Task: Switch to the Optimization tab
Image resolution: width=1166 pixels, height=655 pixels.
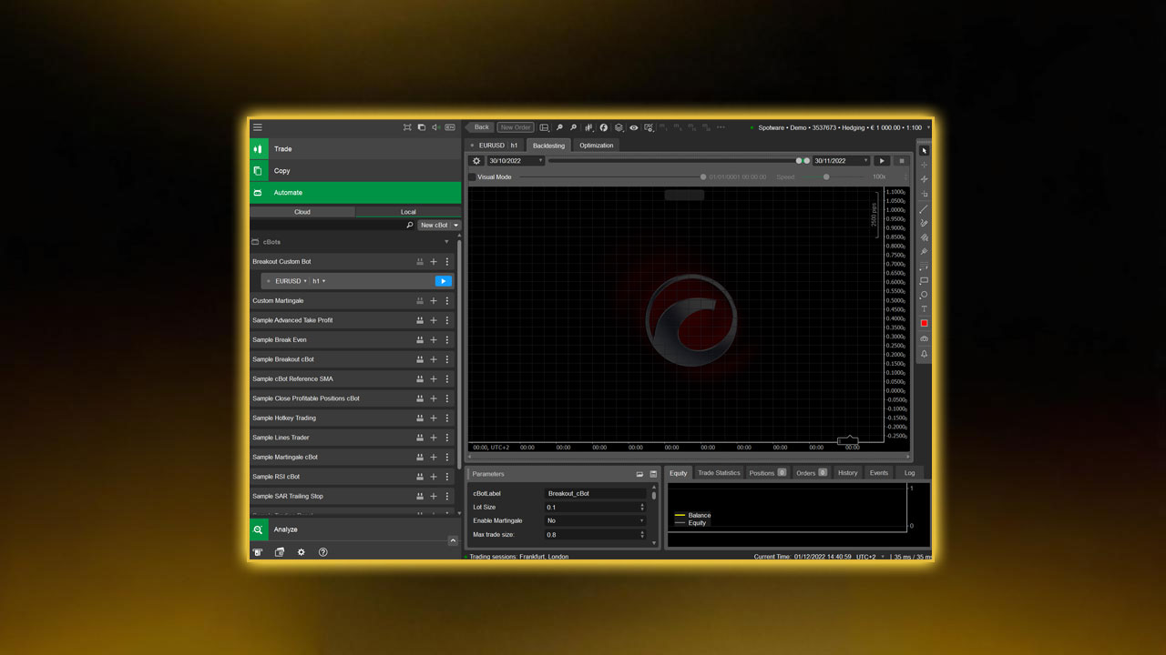Action: [x=596, y=146]
